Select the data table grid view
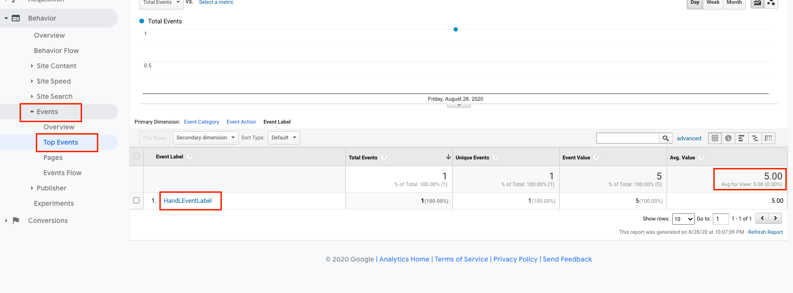The image size is (793, 293). [715, 138]
